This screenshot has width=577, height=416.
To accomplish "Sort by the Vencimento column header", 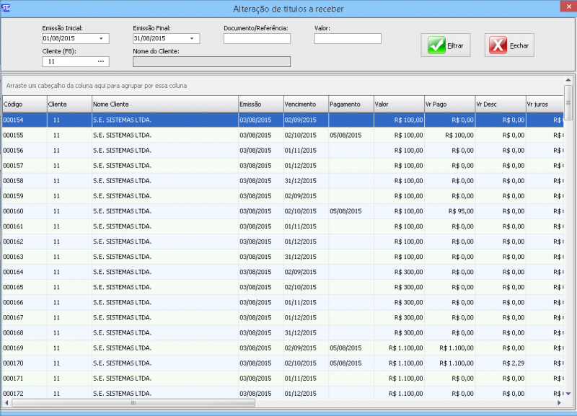I will click(x=304, y=105).
